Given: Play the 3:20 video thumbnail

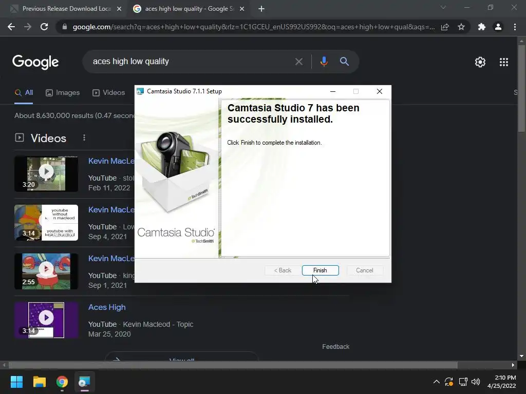Looking at the screenshot, I should point(46,174).
